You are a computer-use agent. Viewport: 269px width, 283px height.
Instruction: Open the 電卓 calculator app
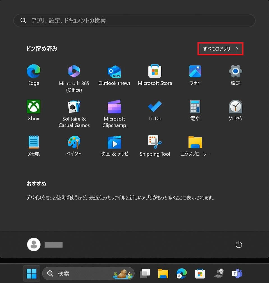(195, 110)
